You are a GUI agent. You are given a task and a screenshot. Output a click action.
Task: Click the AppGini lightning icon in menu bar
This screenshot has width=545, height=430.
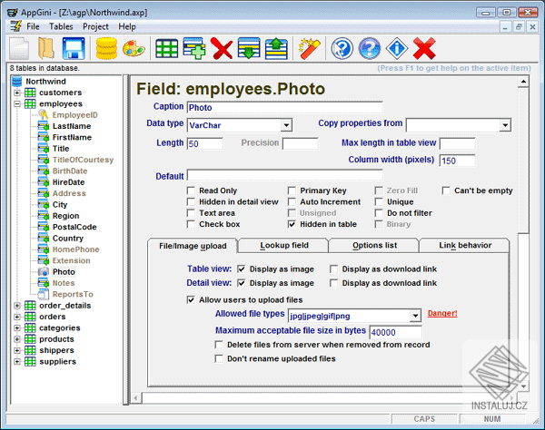15,26
